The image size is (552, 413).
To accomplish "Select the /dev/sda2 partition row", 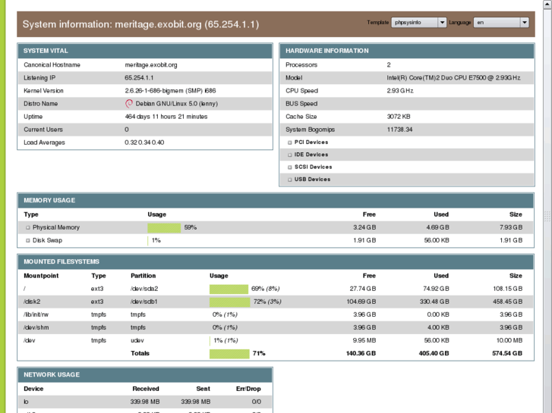I will [x=144, y=289].
